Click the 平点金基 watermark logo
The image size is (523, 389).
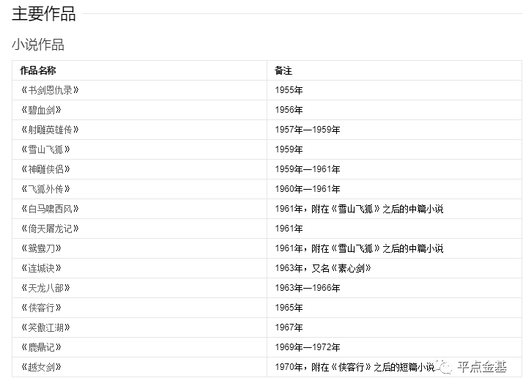[474, 367]
